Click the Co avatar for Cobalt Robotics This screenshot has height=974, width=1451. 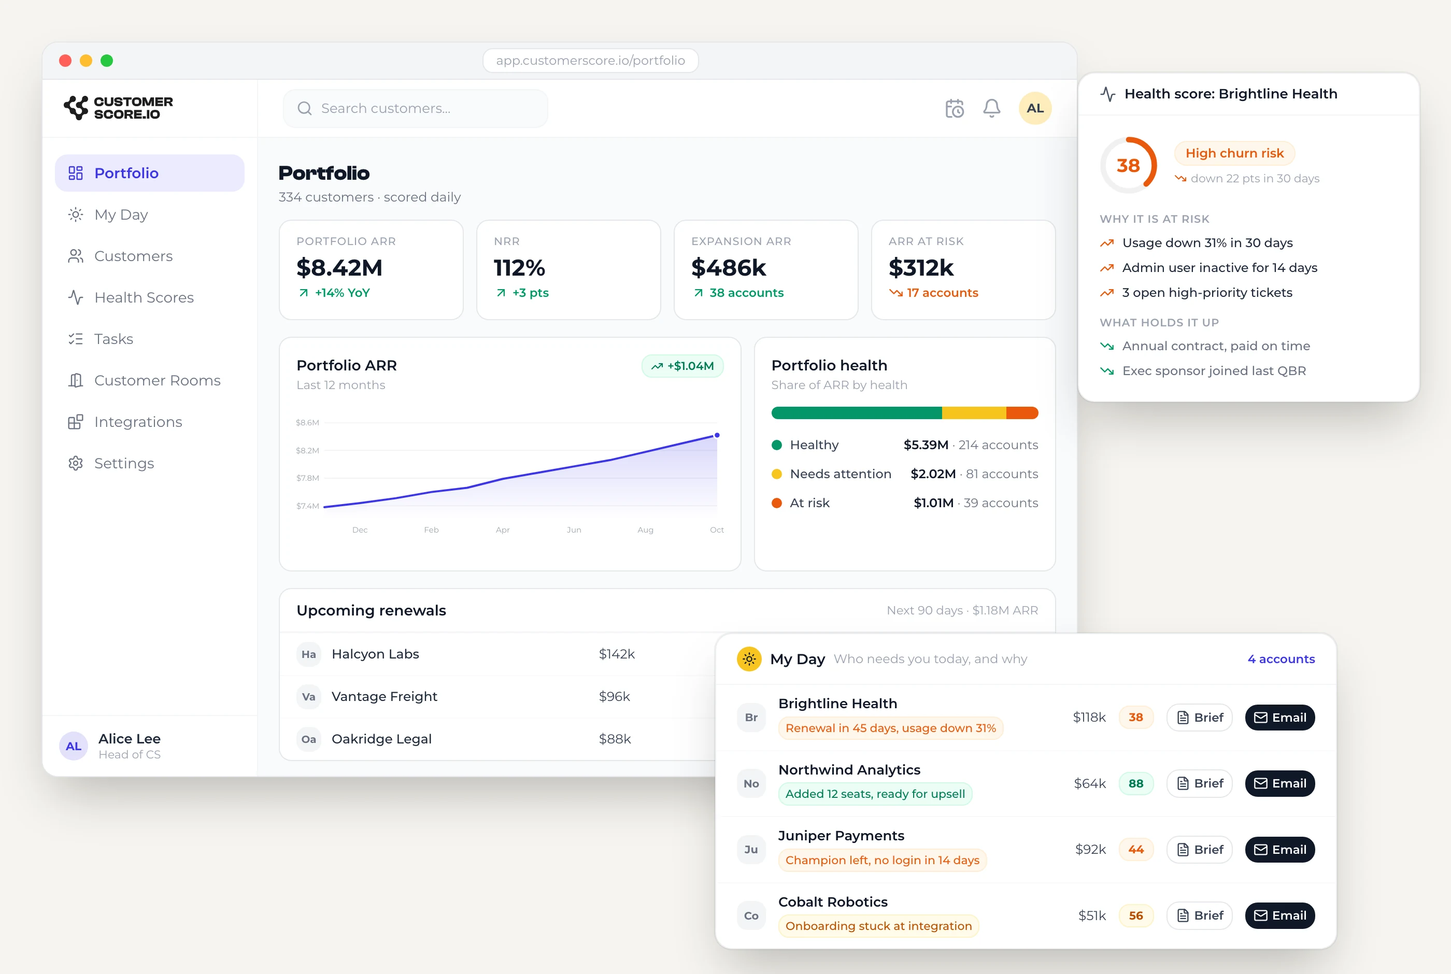(x=751, y=915)
